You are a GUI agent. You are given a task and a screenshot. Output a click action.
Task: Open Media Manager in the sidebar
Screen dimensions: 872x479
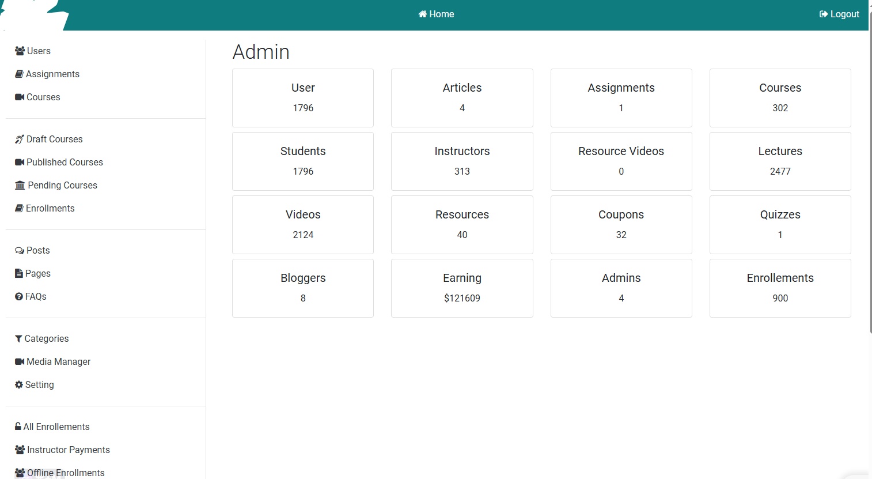(53, 361)
